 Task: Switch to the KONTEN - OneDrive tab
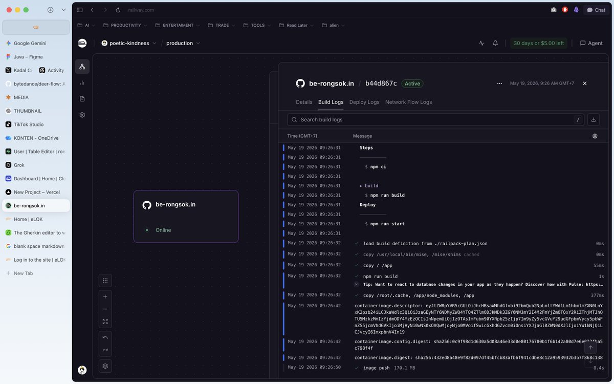pyautogui.click(x=36, y=138)
